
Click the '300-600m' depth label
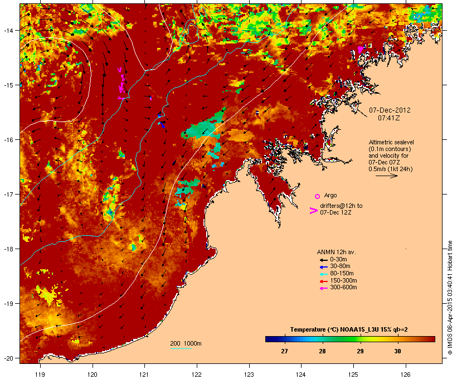pyautogui.click(x=343, y=288)
